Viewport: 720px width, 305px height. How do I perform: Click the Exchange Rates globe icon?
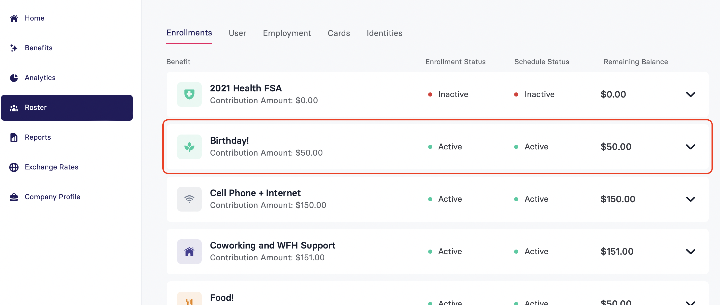coord(14,167)
